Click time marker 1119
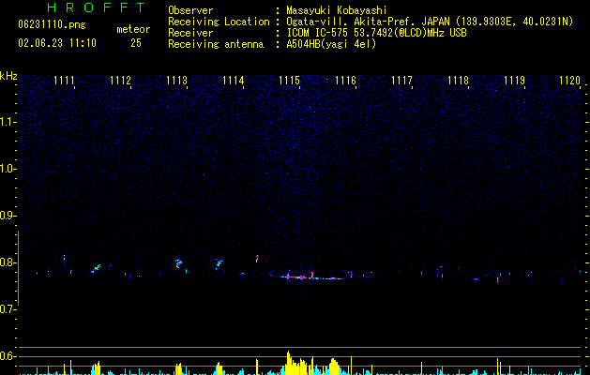Viewport: 590px width, 375px height. (x=514, y=81)
